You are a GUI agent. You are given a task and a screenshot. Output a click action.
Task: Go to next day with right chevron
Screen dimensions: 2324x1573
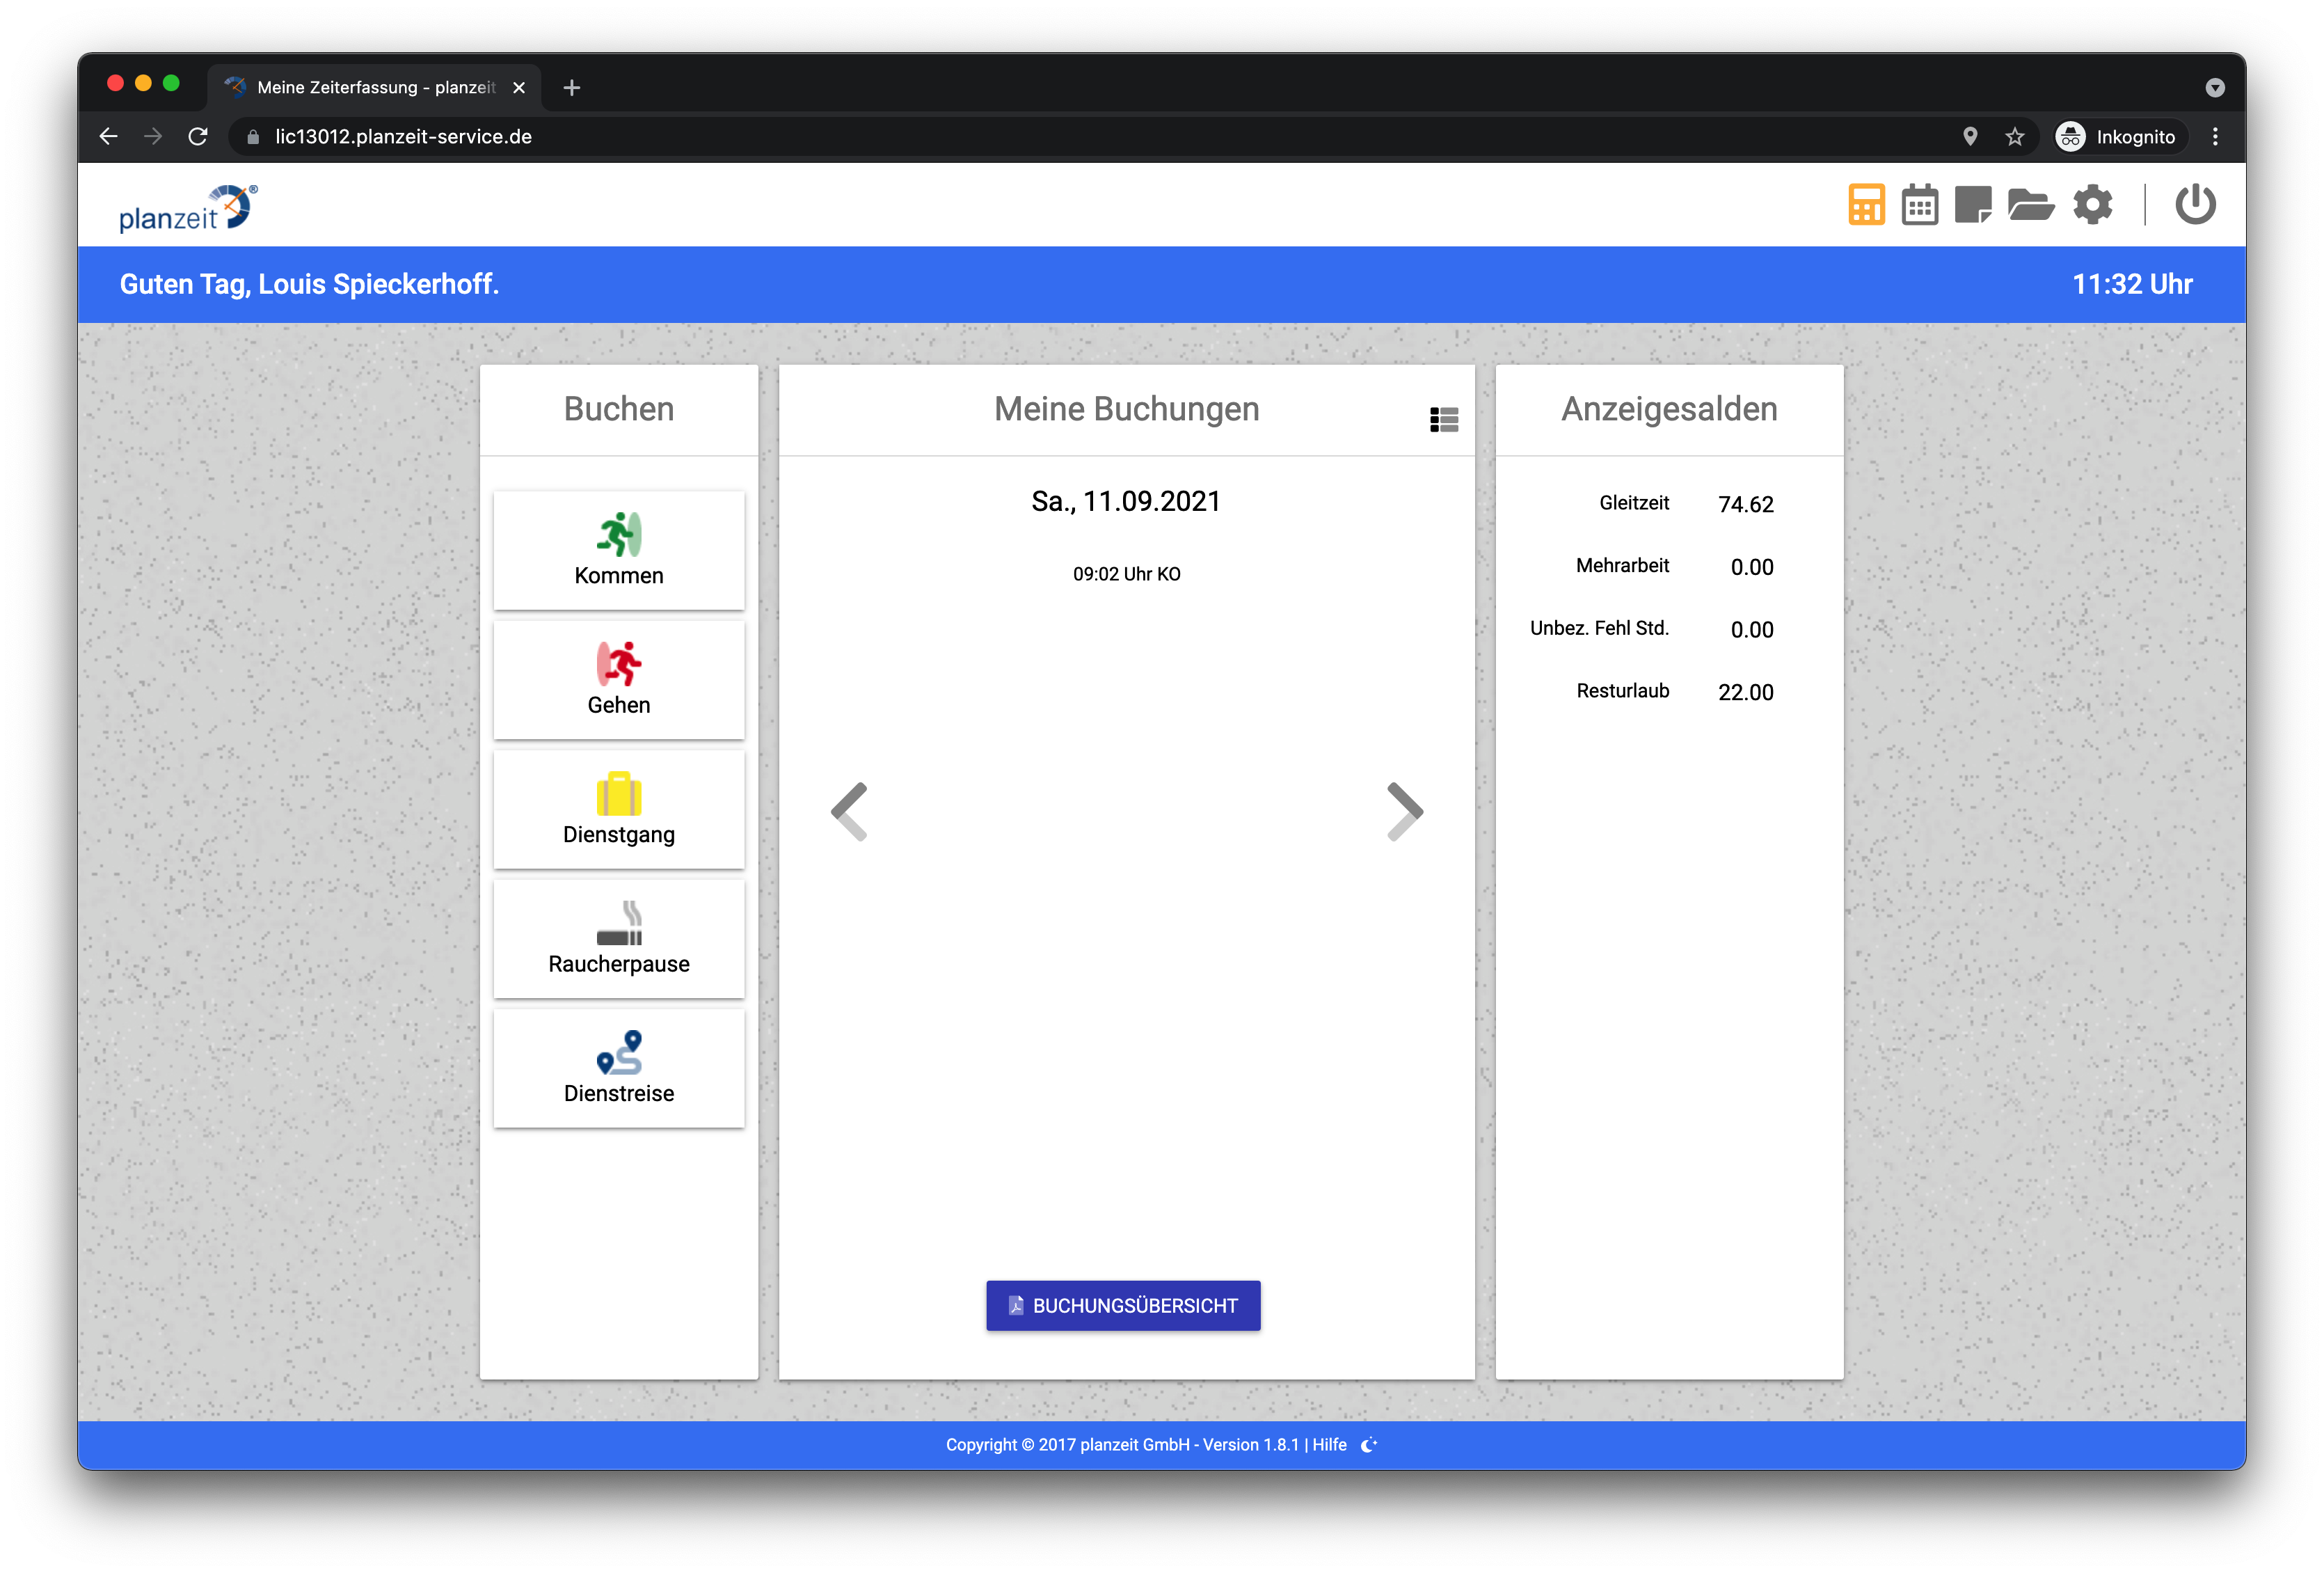[1404, 811]
